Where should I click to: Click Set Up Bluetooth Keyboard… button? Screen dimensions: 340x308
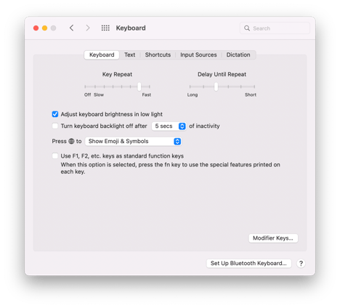coord(248,264)
